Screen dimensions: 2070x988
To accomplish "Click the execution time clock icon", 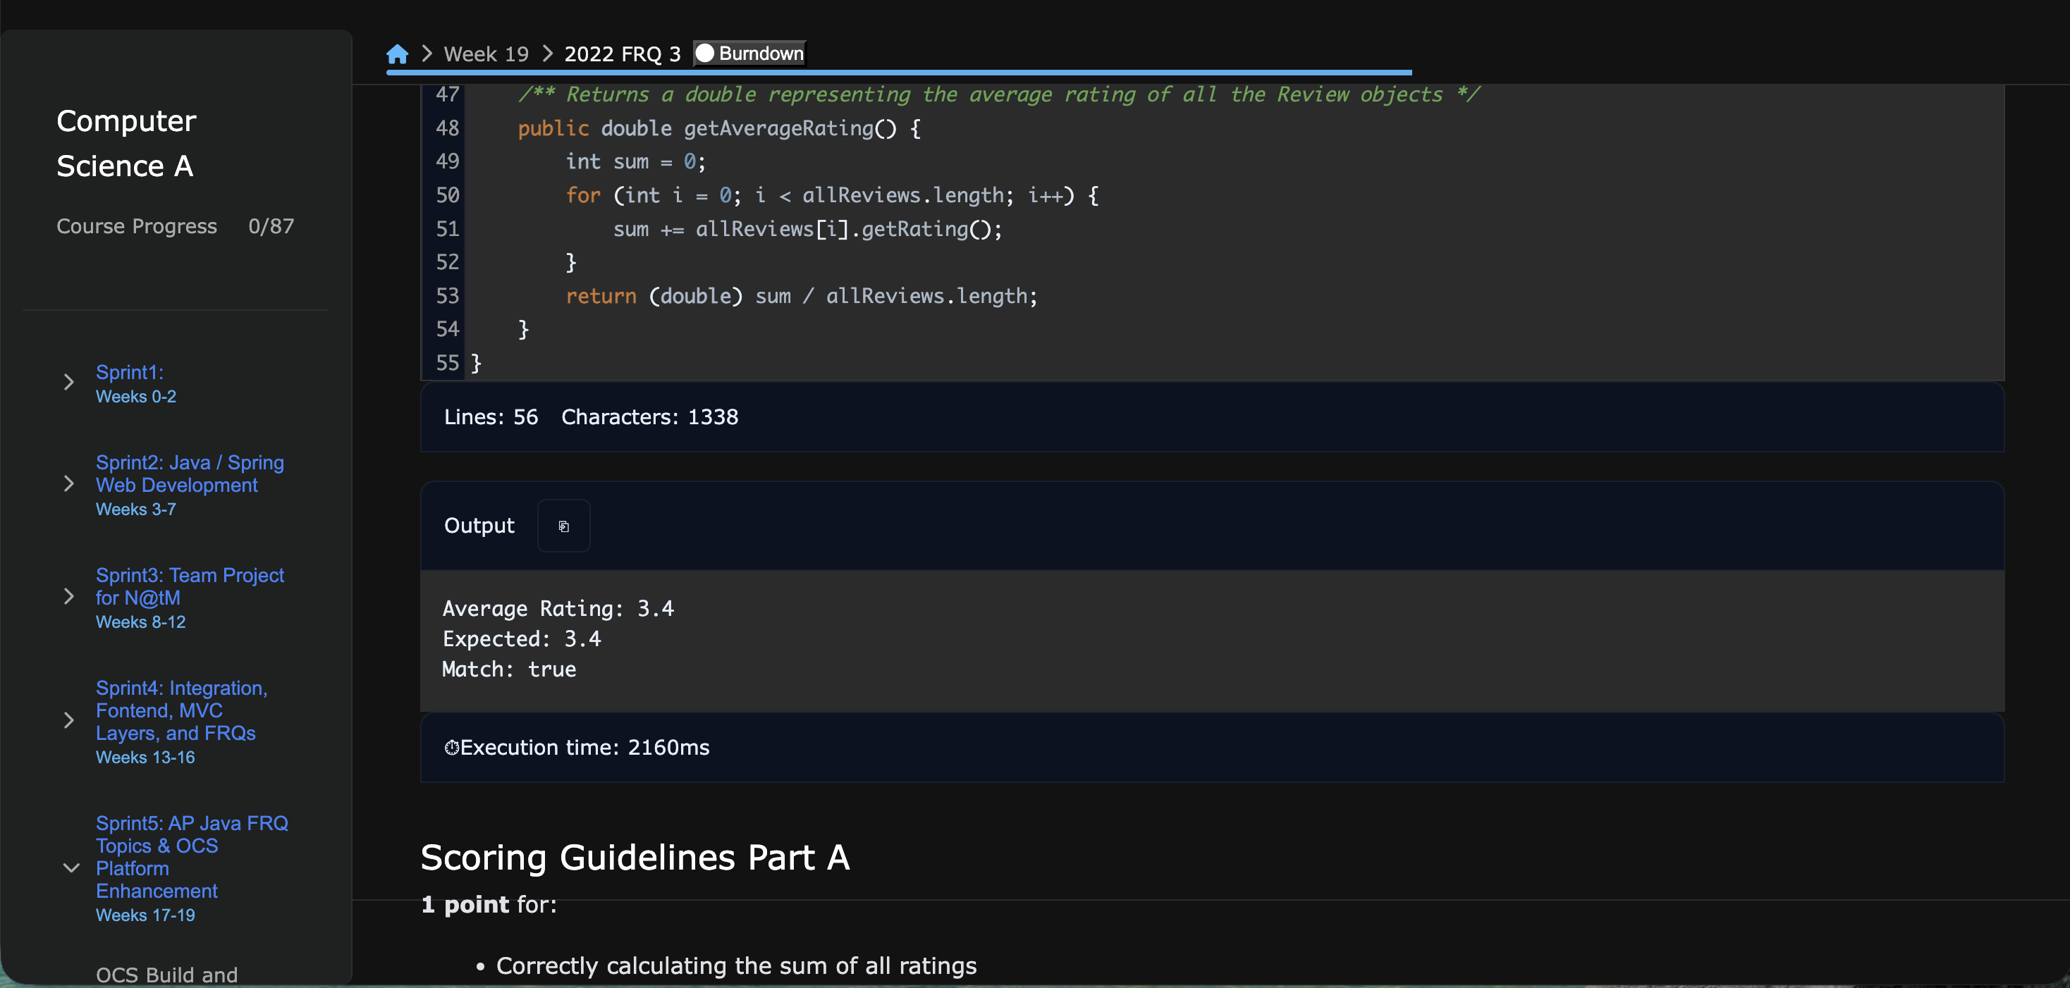I will pyautogui.click(x=452, y=748).
